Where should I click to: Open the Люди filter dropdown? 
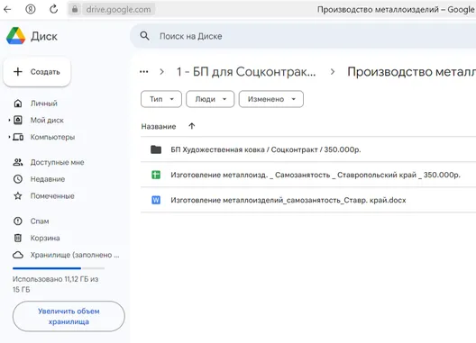(x=210, y=99)
